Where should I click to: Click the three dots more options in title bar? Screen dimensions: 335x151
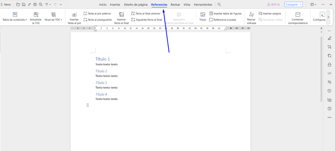tap(323, 5)
